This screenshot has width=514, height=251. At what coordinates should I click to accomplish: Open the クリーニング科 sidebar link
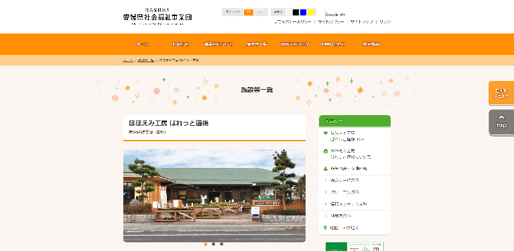pyautogui.click(x=344, y=192)
